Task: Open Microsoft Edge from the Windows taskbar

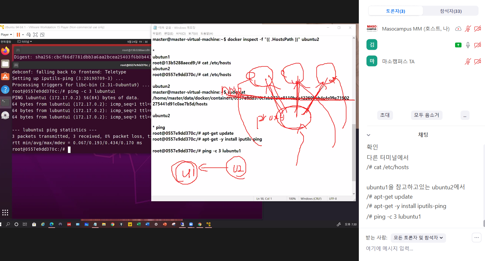Action: tap(51, 224)
